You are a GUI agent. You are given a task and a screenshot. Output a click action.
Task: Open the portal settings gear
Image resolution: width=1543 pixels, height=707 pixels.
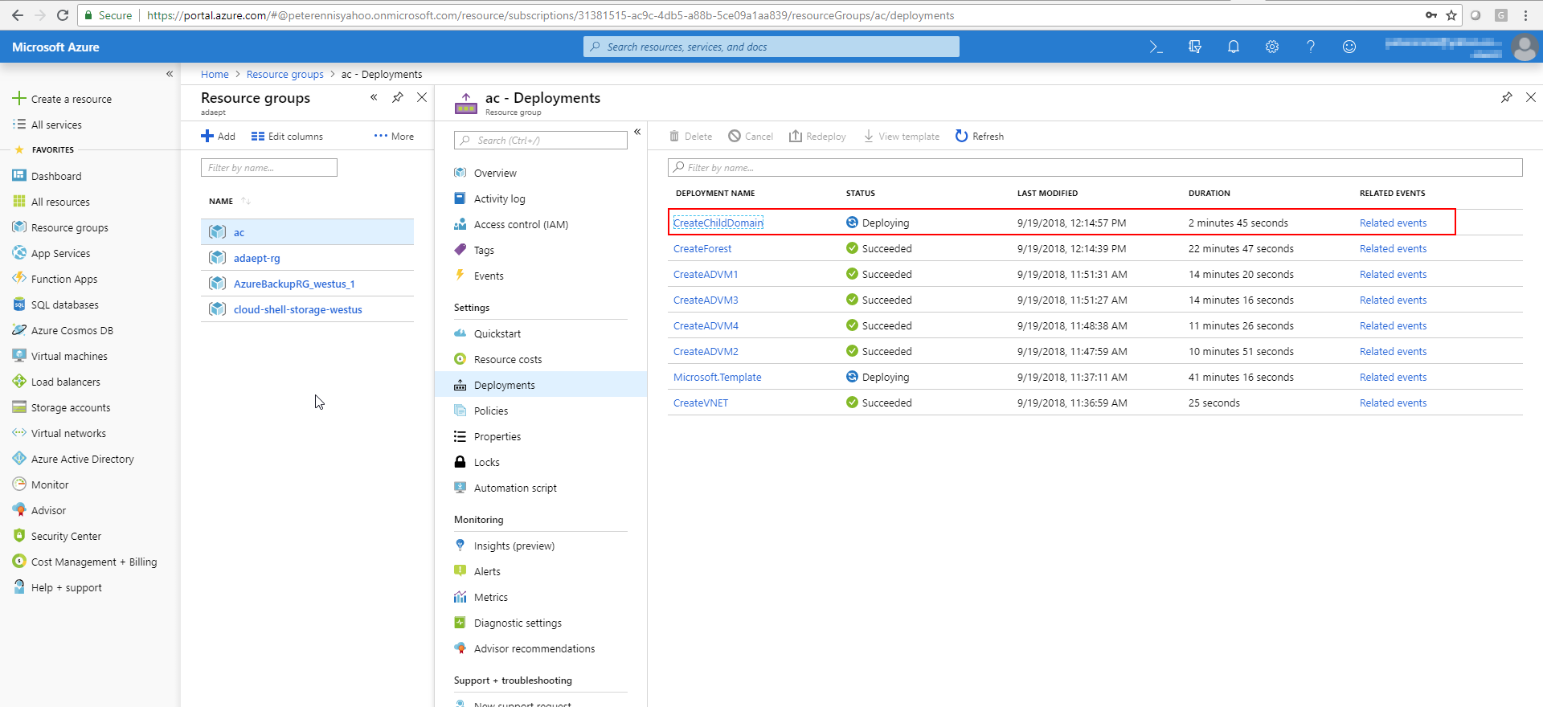pyautogui.click(x=1272, y=47)
